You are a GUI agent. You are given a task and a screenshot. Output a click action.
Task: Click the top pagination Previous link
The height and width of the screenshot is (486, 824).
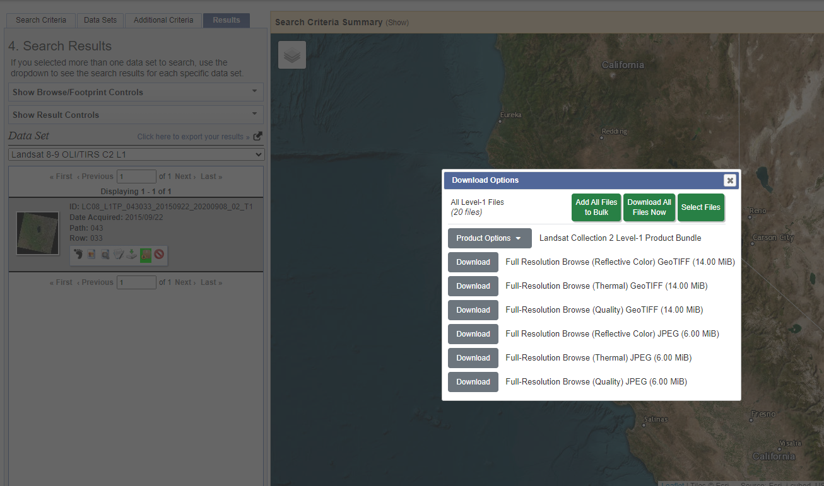coord(95,176)
